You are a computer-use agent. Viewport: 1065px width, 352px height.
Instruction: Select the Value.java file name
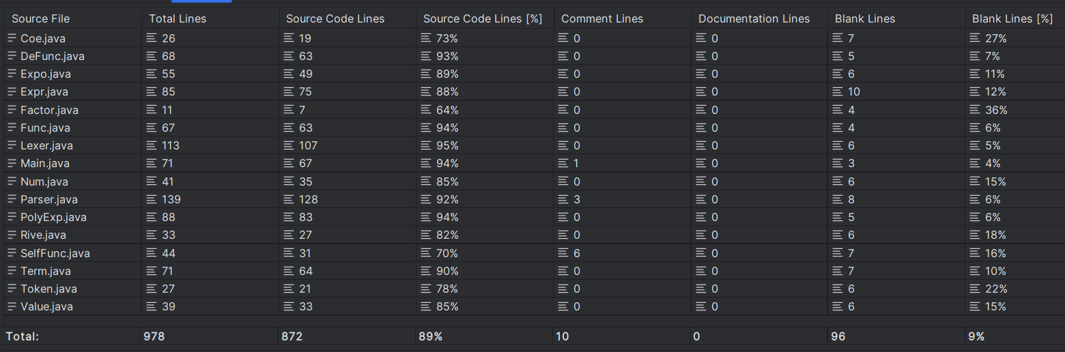(46, 306)
